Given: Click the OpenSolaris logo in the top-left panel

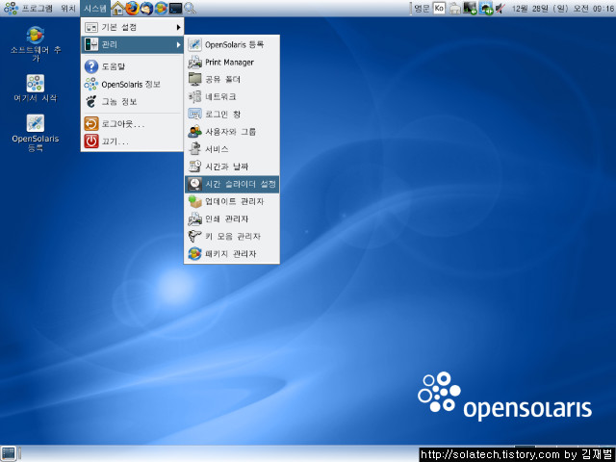Looking at the screenshot, I should 11,9.
